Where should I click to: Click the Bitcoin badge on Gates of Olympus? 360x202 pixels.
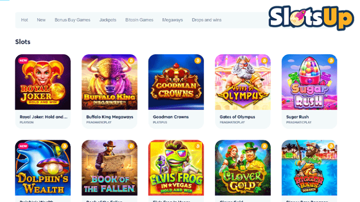coord(264,61)
